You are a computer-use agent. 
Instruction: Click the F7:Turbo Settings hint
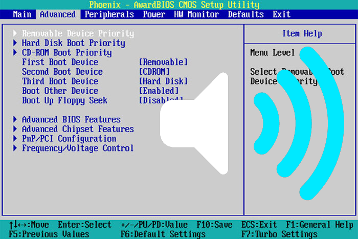pyautogui.click(x=279, y=234)
